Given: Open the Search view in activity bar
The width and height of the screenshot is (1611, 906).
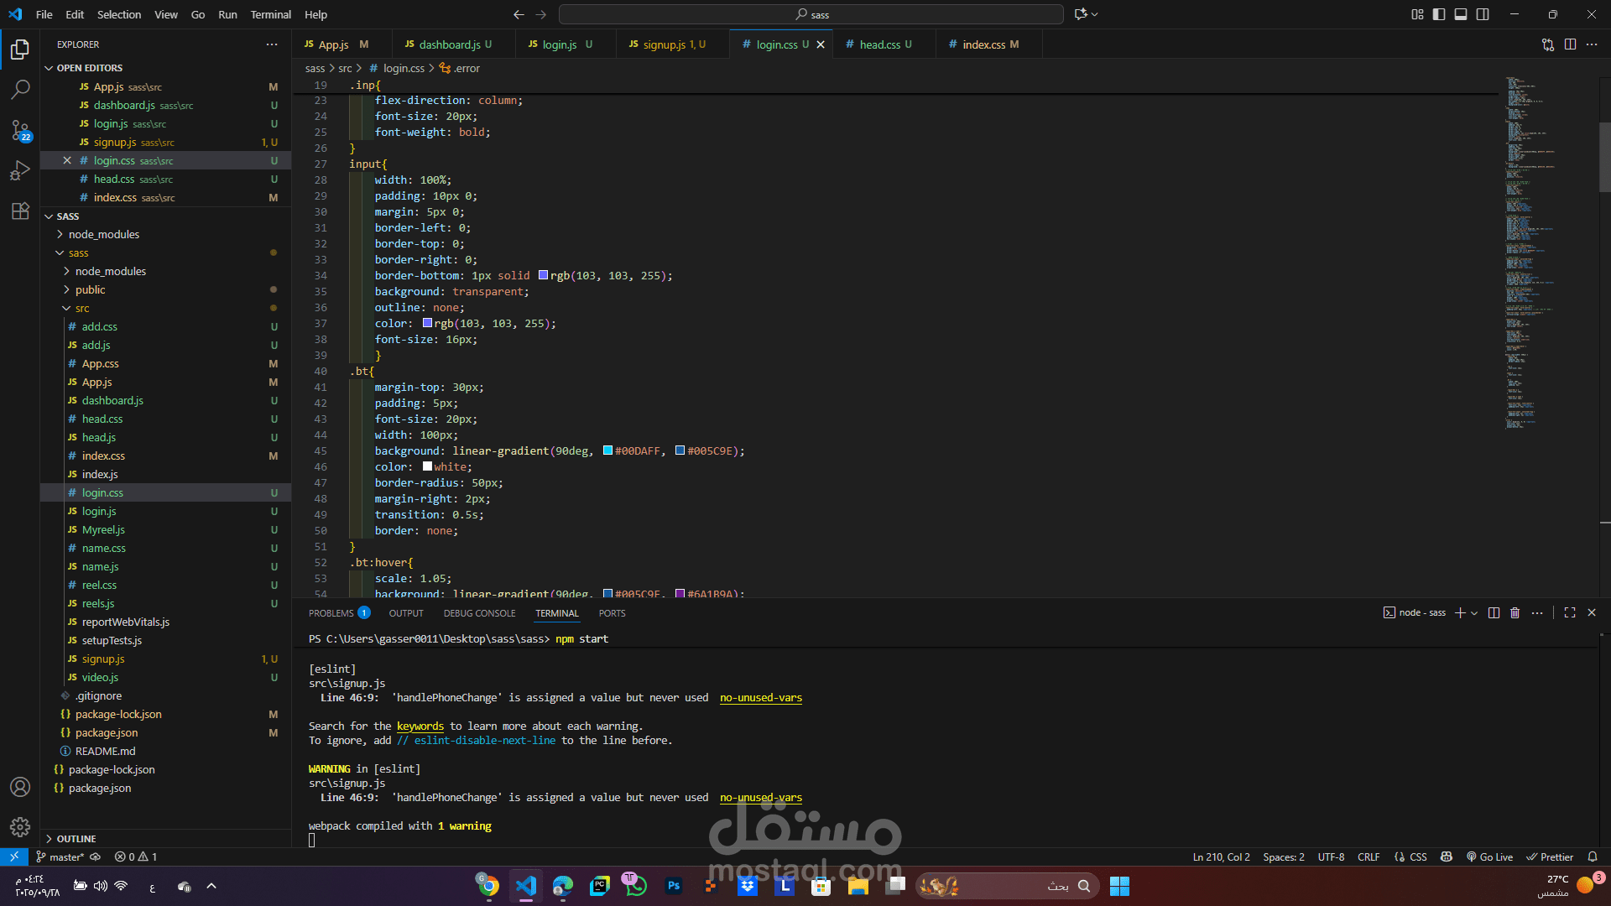Looking at the screenshot, I should click(x=20, y=89).
